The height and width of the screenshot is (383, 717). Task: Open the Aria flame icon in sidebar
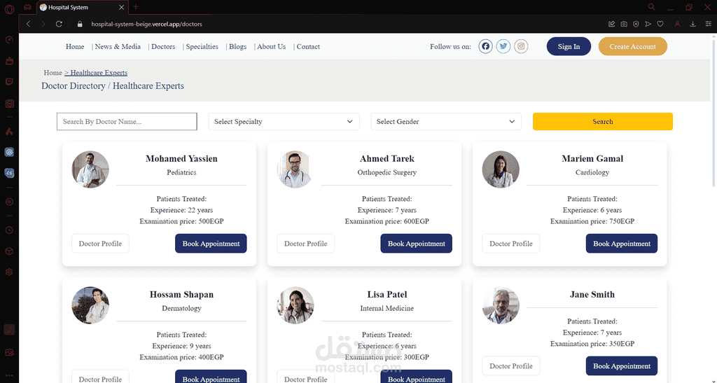(x=9, y=131)
